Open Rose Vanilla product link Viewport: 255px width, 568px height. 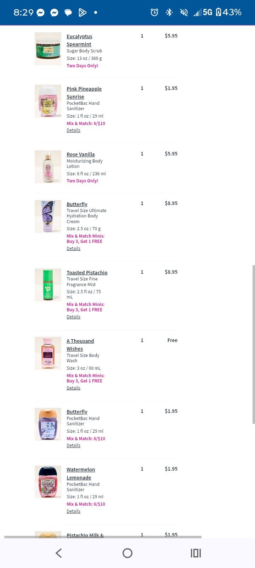[x=81, y=154]
